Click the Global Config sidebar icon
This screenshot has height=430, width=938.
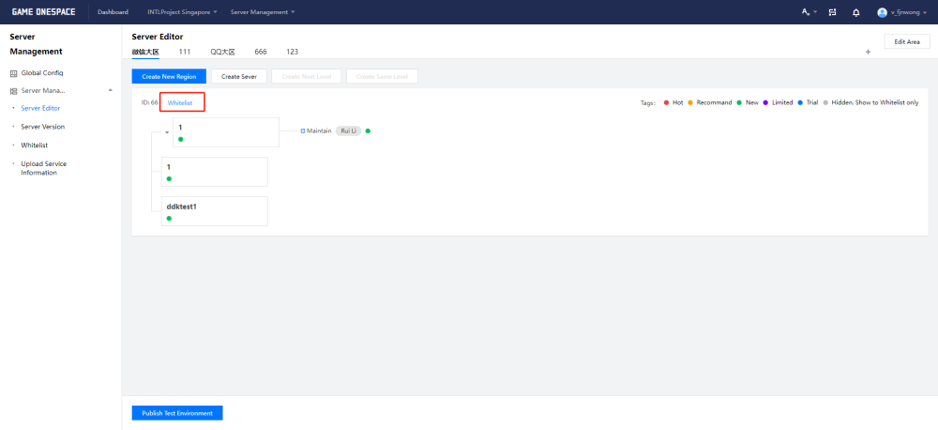tap(14, 73)
